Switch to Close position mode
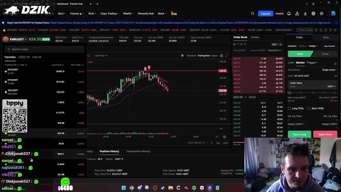 (x=325, y=54)
